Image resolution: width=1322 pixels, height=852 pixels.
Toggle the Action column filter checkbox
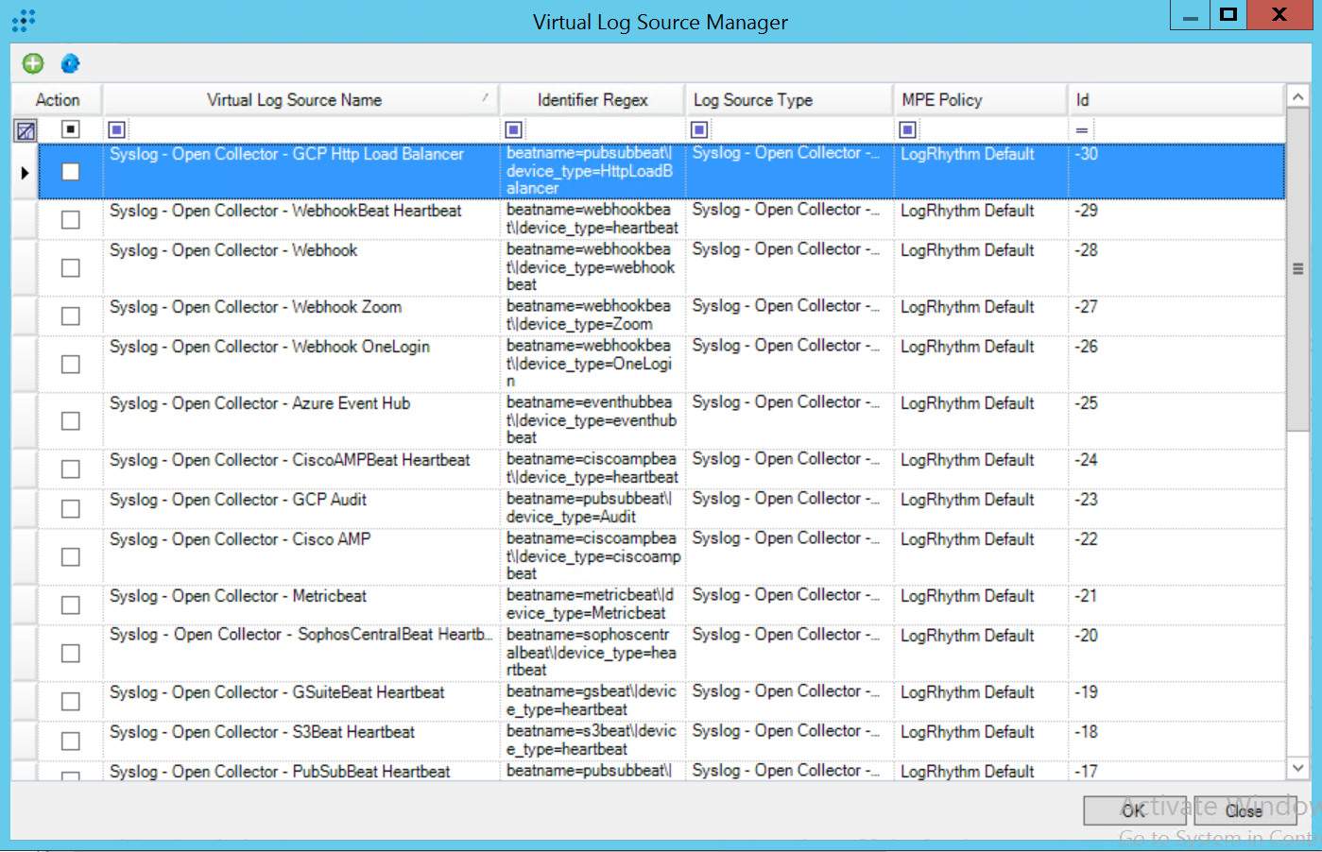pyautogui.click(x=71, y=129)
